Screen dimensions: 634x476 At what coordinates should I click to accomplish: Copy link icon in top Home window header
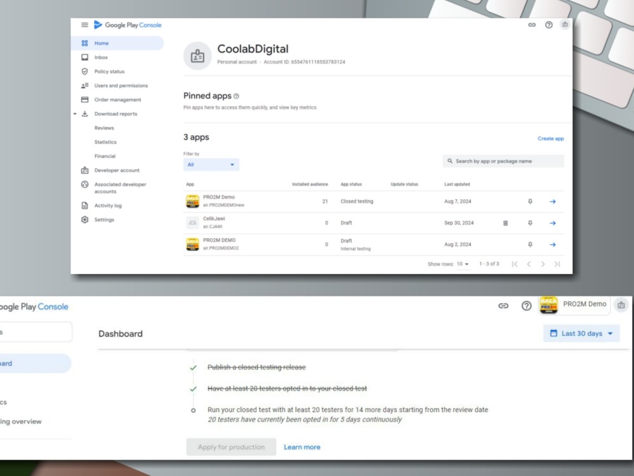point(532,25)
